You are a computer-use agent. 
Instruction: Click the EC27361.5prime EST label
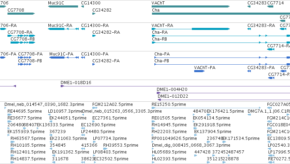pyautogui.click(x=109, y=118)
